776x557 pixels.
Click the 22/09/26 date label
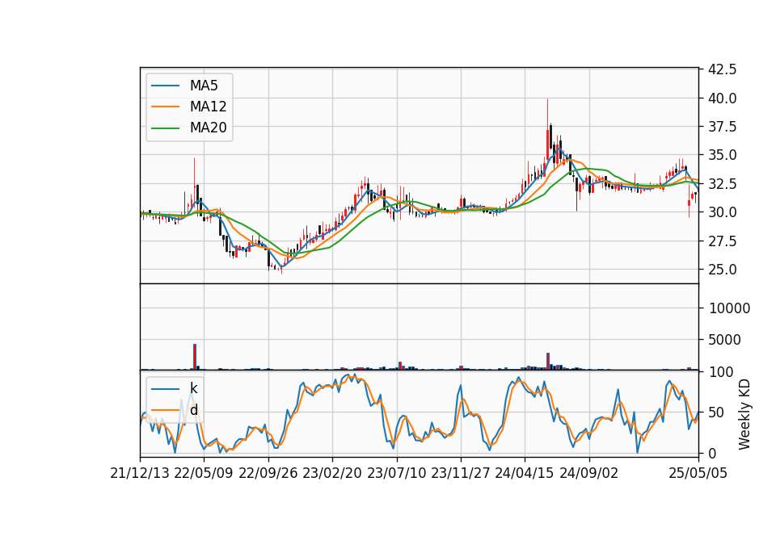click(268, 474)
